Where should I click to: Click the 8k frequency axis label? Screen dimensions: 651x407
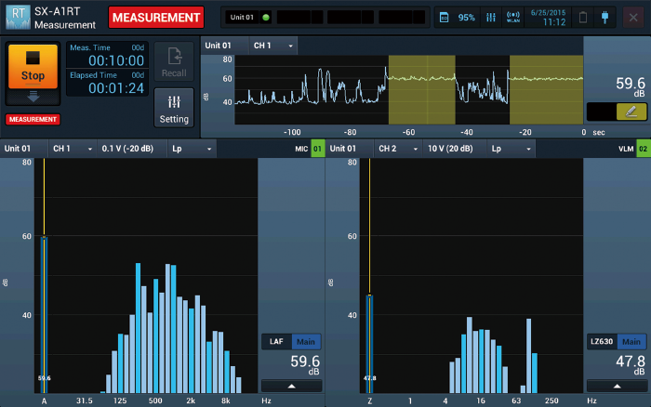[226, 400]
